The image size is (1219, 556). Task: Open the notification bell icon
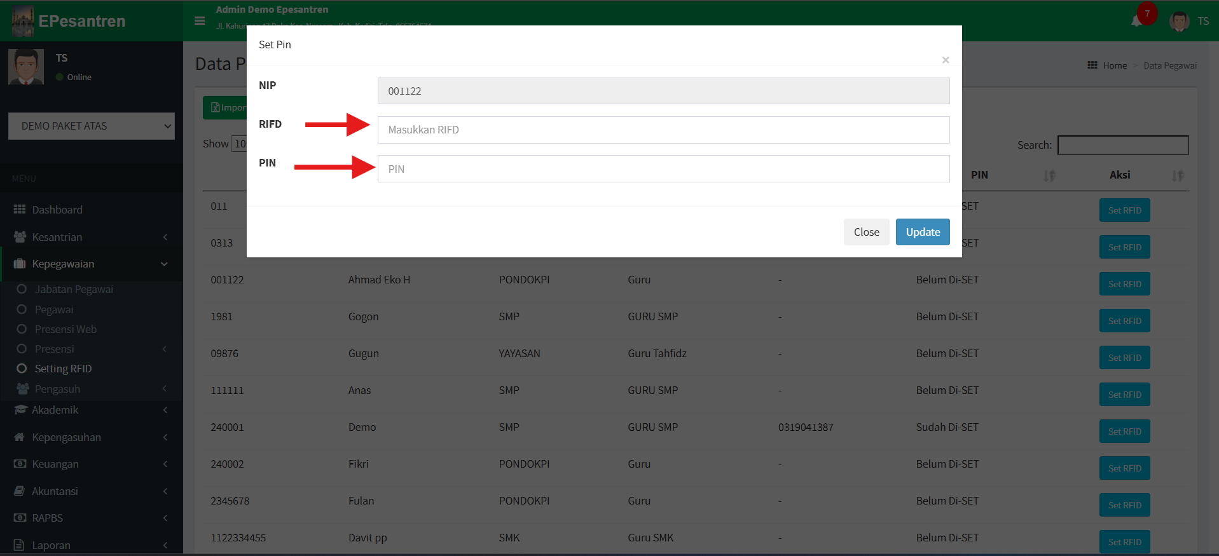(1136, 21)
